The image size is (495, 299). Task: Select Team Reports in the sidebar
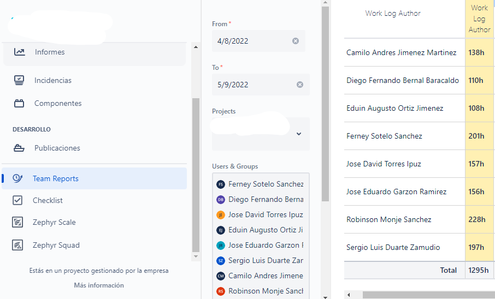[94, 178]
